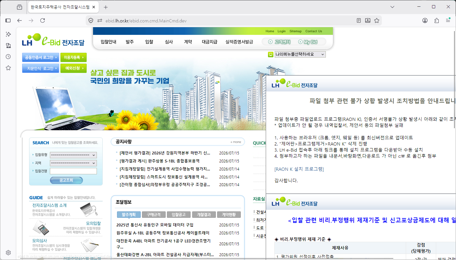
Task: Open 원주무실 A-1BL 공동주택 정보통신공사 item
Action: pos(163,233)
